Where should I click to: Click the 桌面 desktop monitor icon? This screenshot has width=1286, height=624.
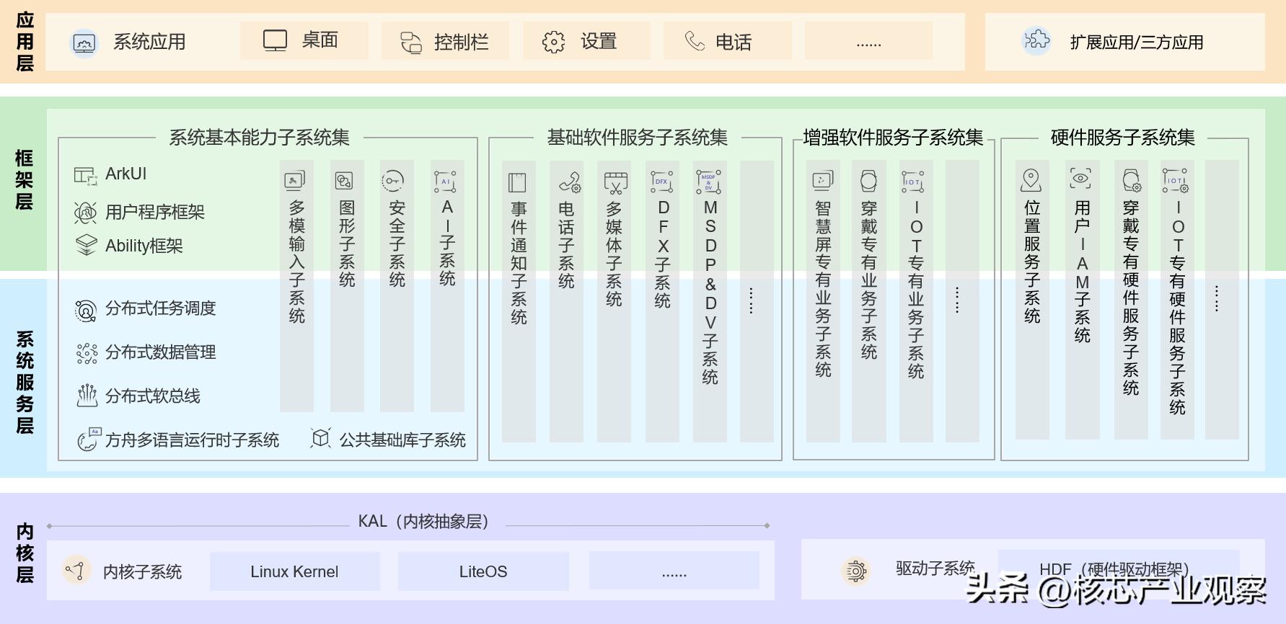[x=275, y=40]
